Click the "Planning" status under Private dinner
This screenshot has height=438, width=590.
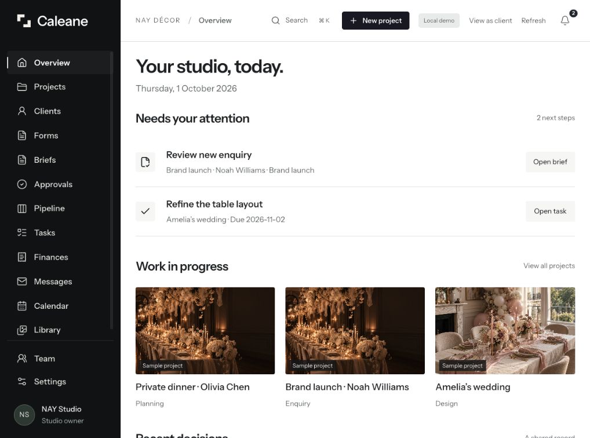[x=150, y=403]
